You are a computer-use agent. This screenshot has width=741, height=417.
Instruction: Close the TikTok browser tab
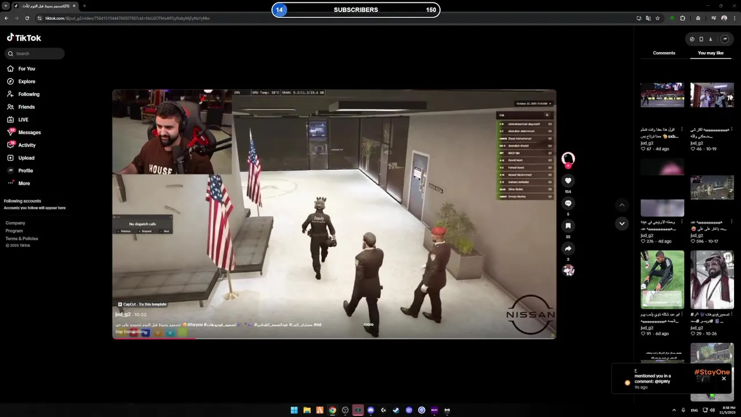click(74, 6)
